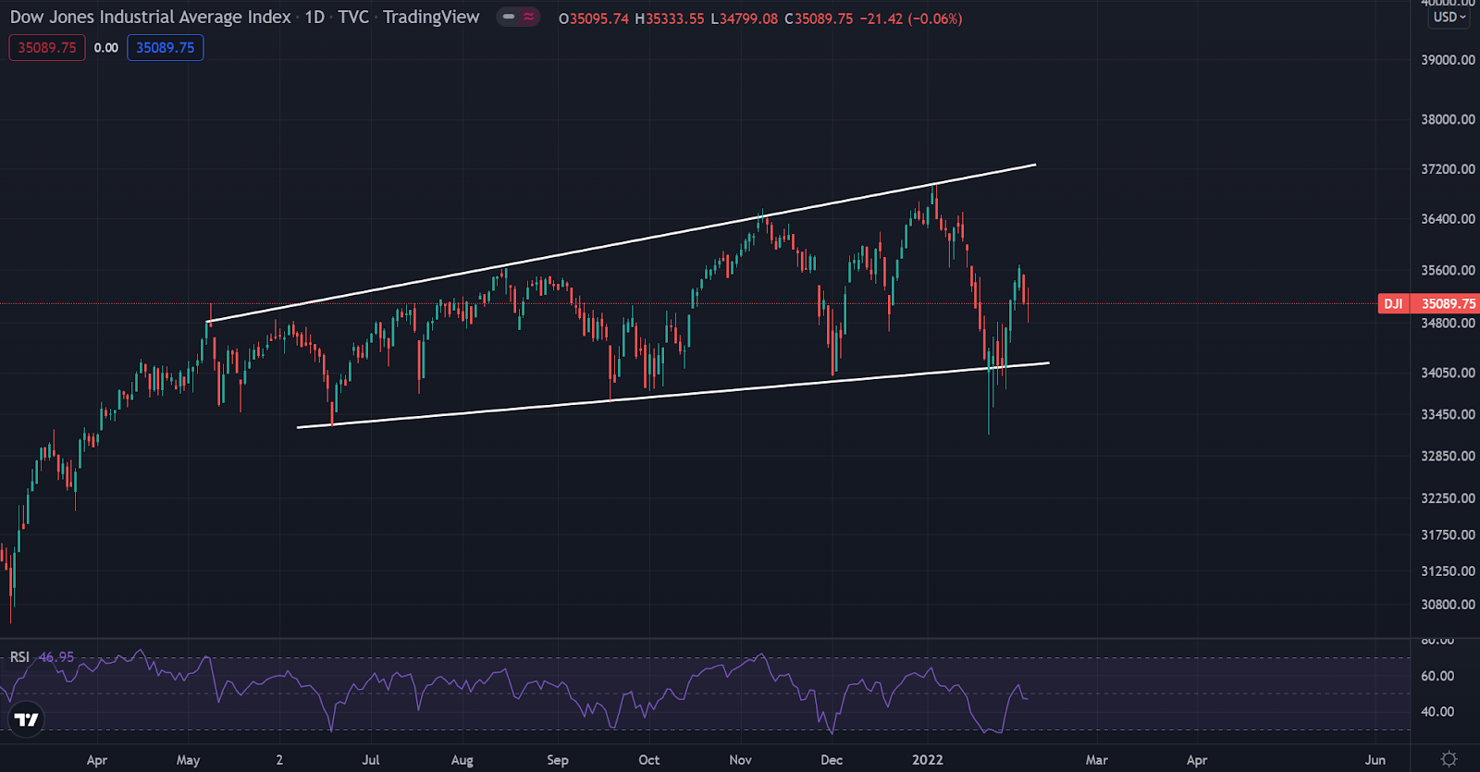The image size is (1480, 772).
Task: Click the Nov label on time axis
Action: [740, 760]
